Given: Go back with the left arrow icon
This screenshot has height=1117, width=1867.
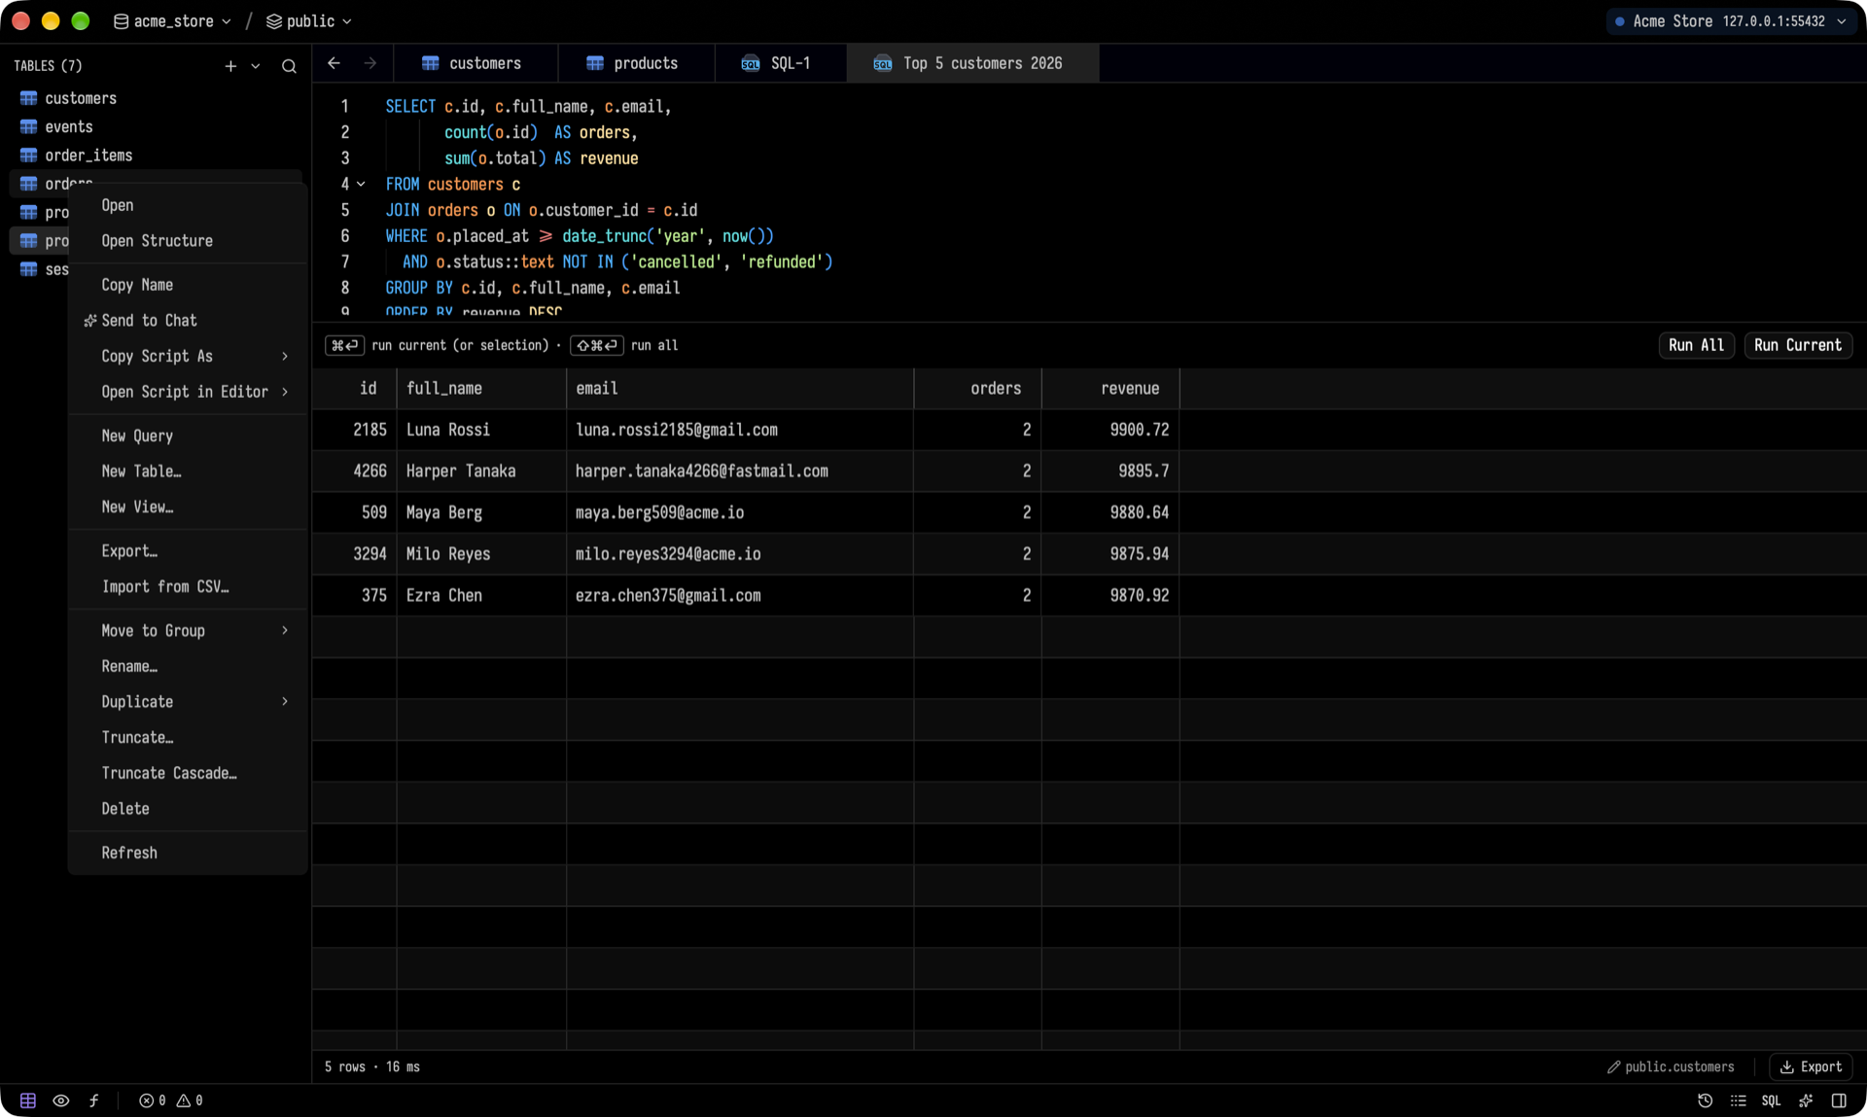Looking at the screenshot, I should pyautogui.click(x=334, y=63).
